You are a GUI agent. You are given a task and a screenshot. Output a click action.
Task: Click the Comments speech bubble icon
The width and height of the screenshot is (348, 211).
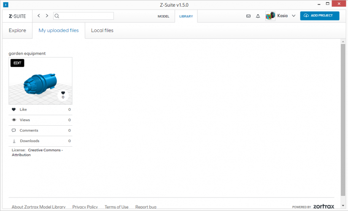(x=14, y=130)
